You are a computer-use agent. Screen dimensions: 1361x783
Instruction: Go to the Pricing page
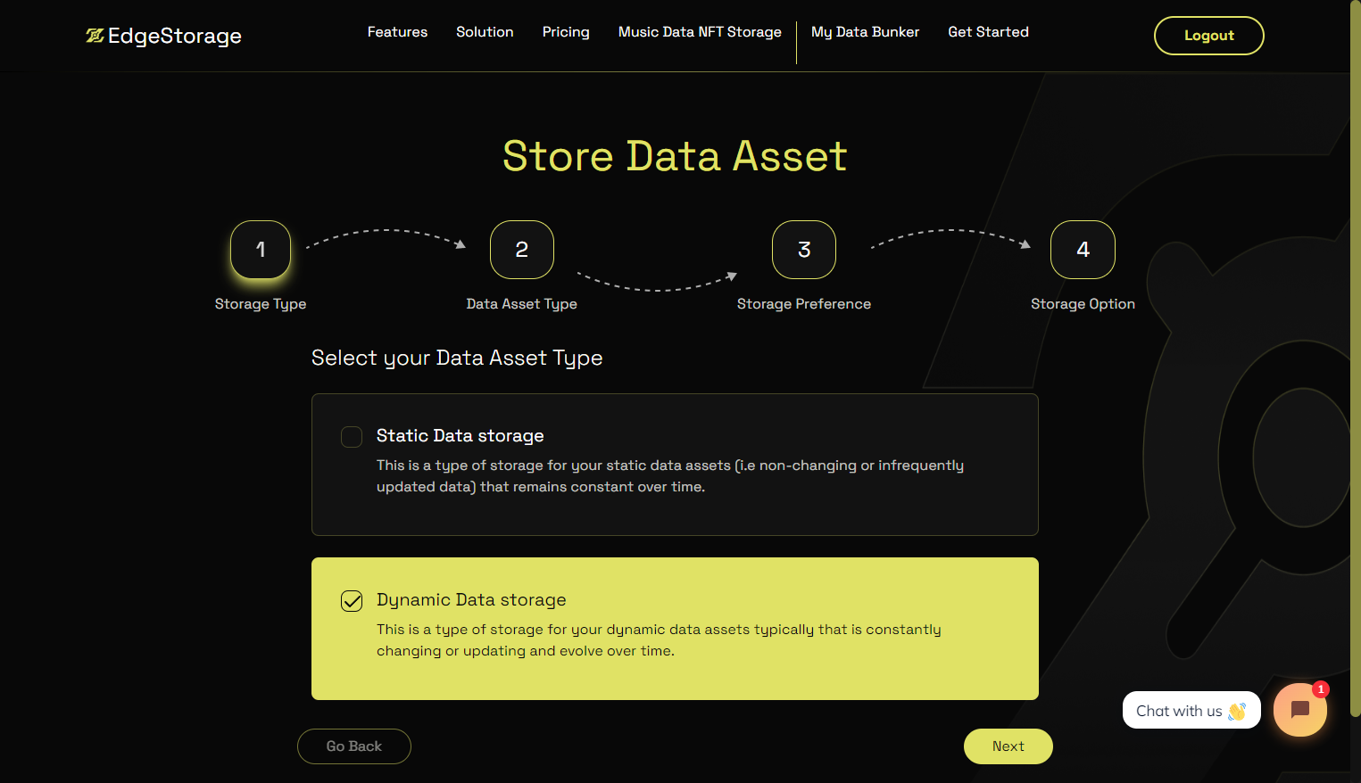(566, 32)
